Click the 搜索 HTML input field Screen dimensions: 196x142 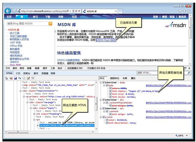click(x=147, y=73)
